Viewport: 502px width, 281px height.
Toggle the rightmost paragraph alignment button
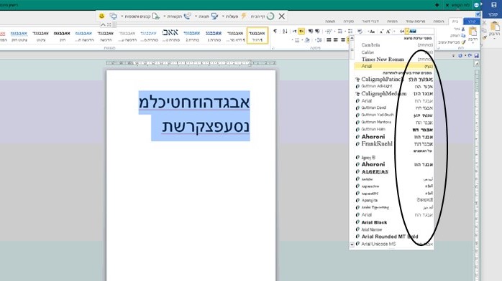click(x=343, y=39)
